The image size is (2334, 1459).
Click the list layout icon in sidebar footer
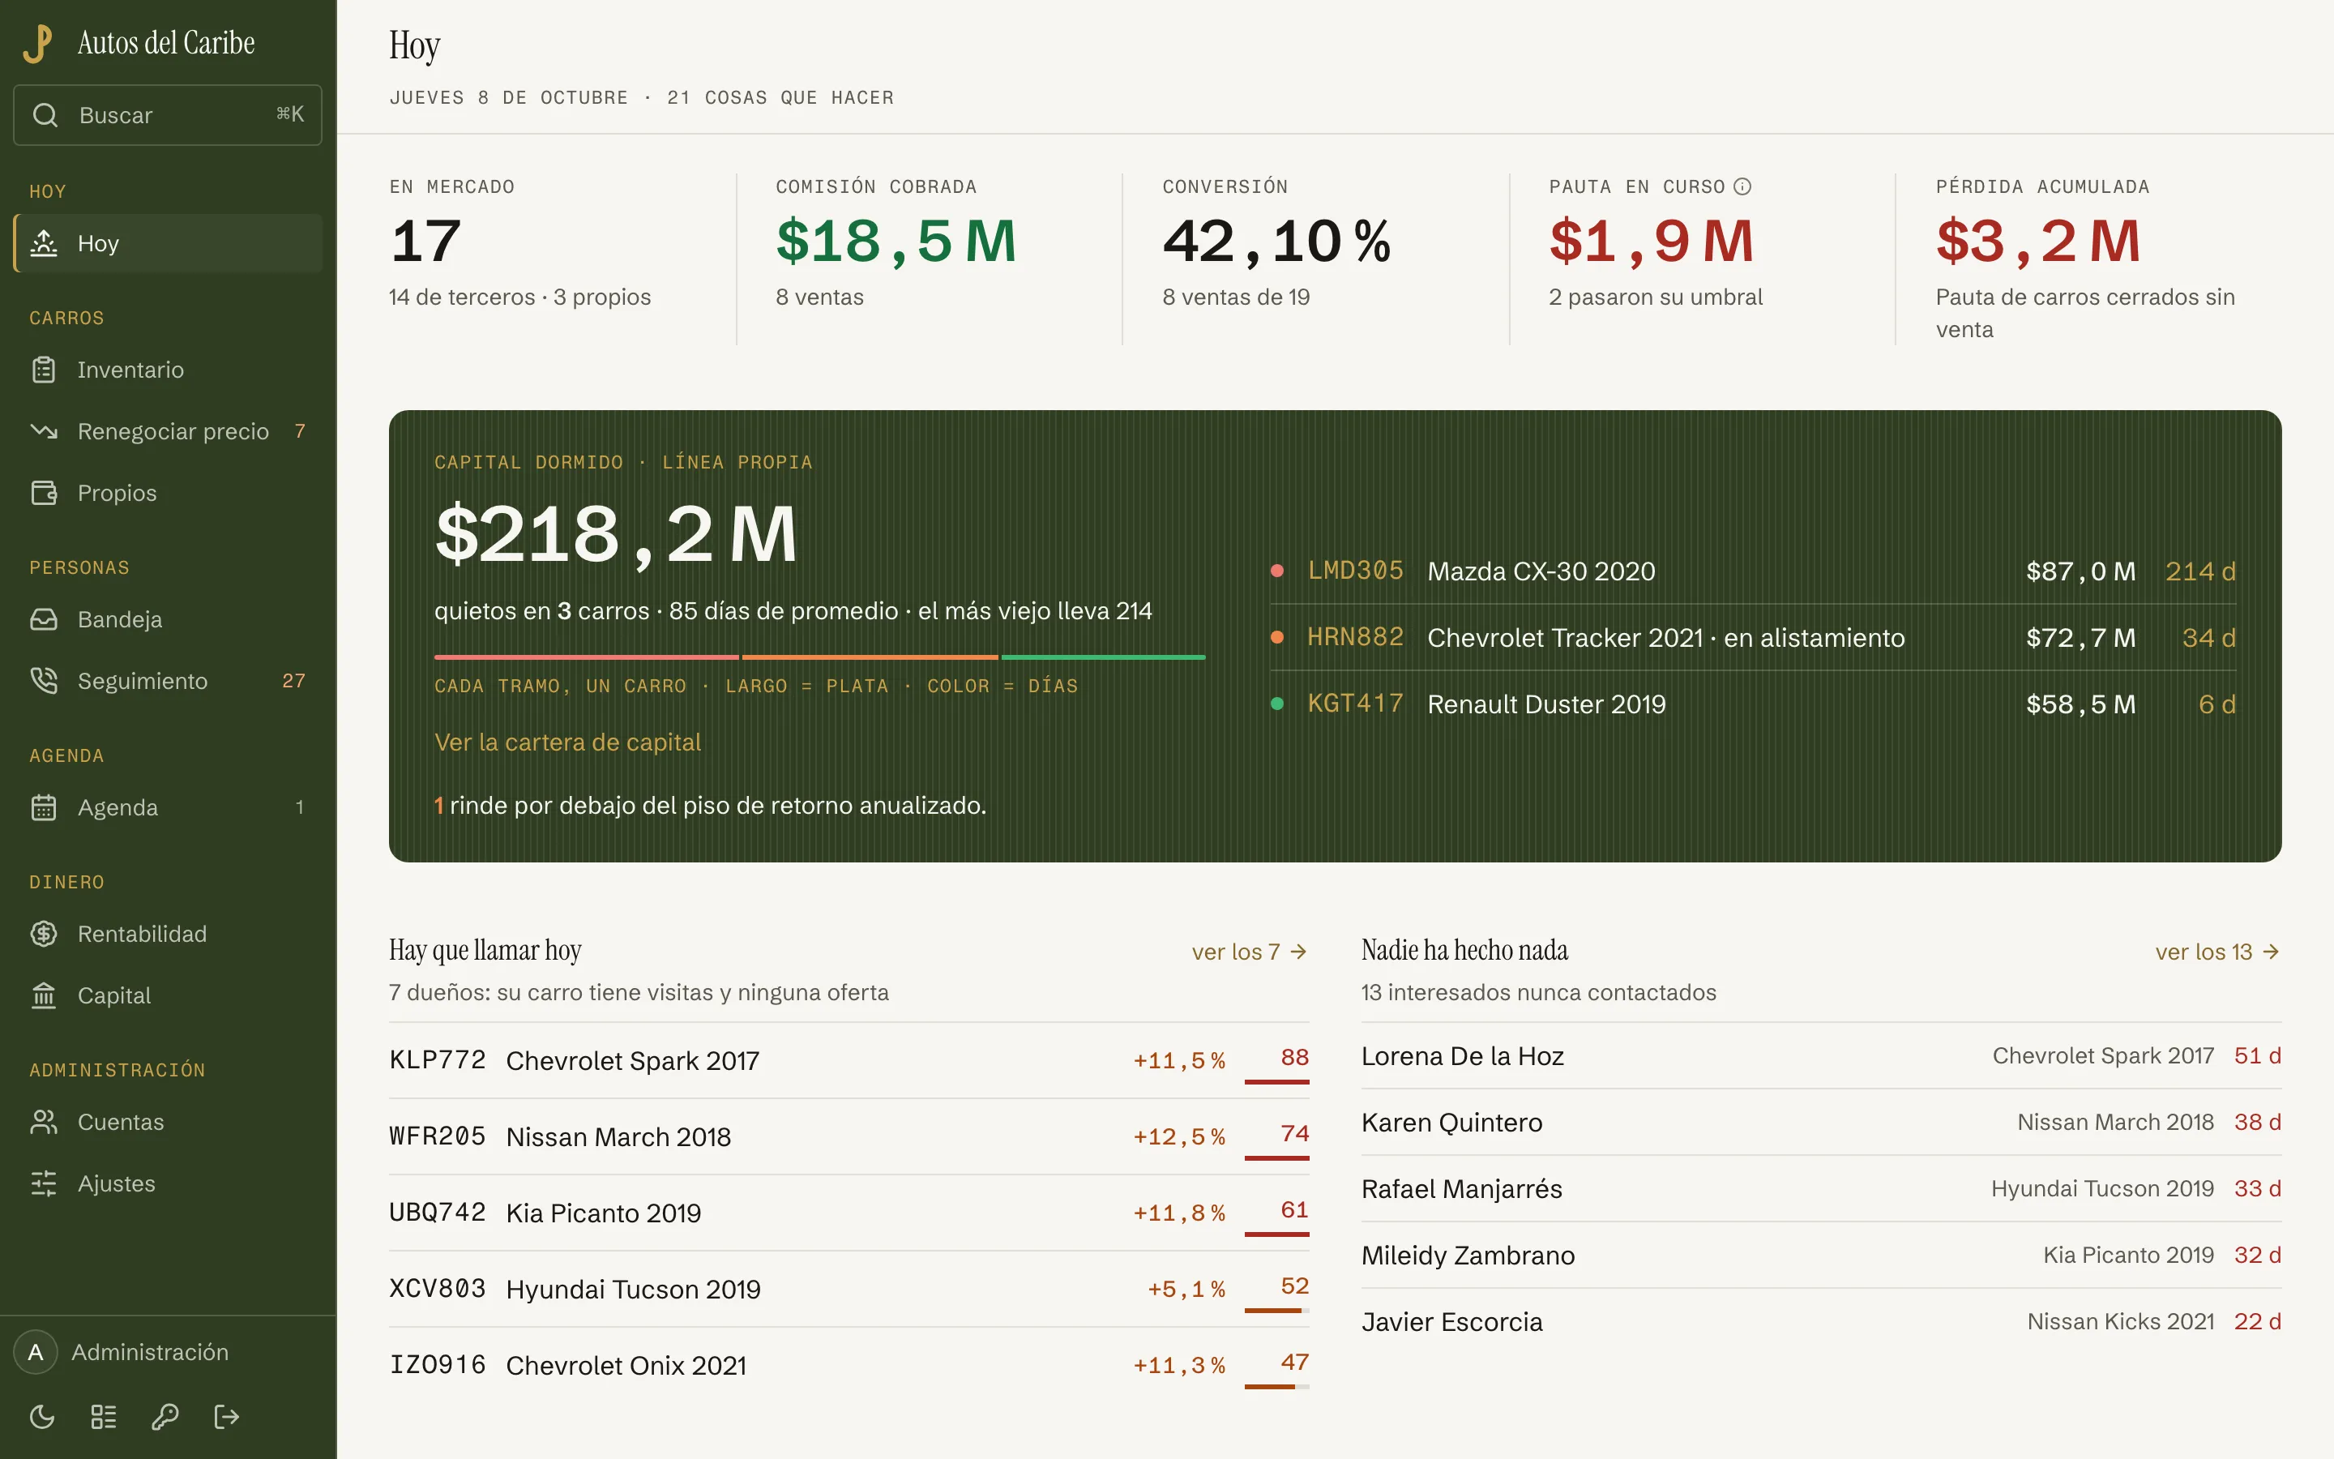click(103, 1417)
